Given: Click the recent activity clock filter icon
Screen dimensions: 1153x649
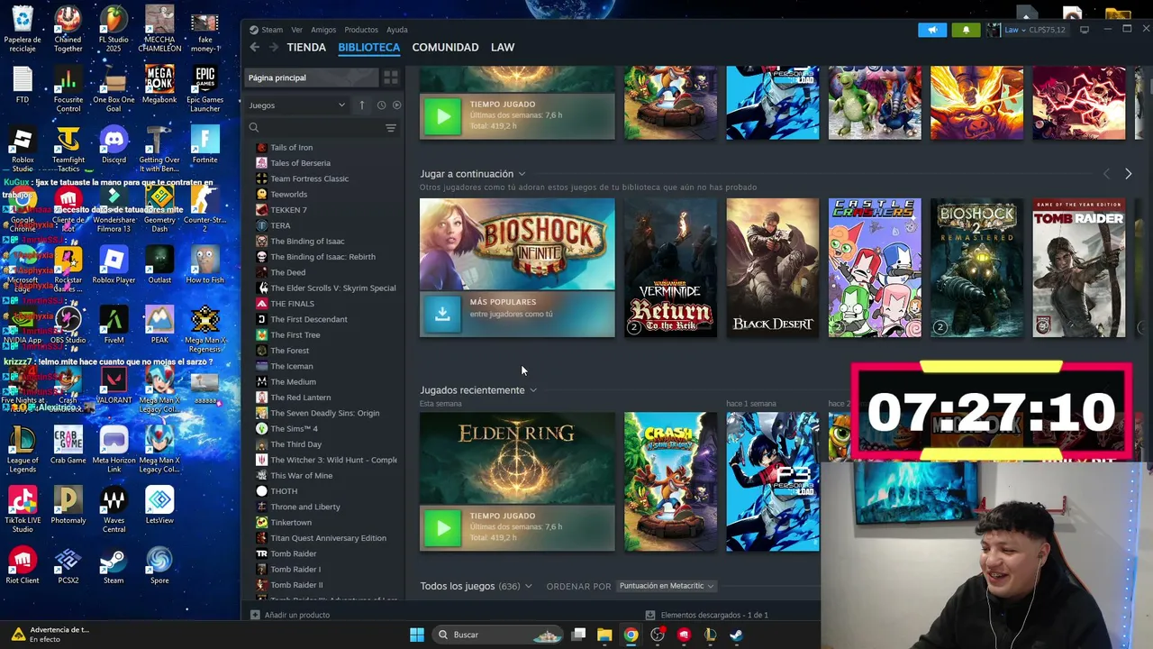Looking at the screenshot, I should [381, 105].
